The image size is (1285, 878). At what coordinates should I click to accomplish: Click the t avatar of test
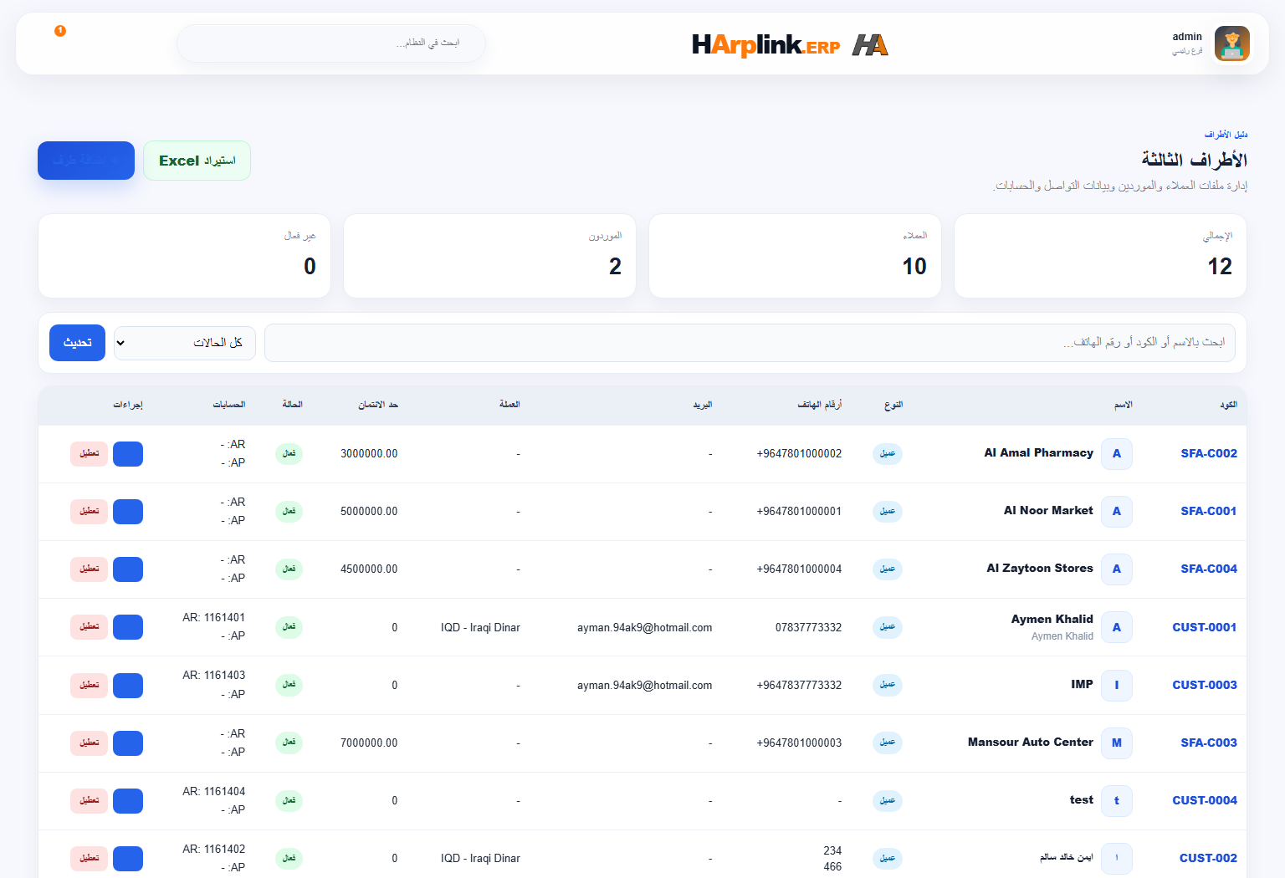click(1116, 800)
